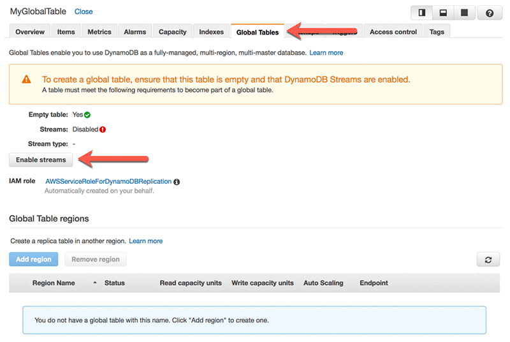Image resolution: width=510 pixels, height=342 pixels.
Task: Click the Empty table 'Yes' value
Action: pos(77,115)
